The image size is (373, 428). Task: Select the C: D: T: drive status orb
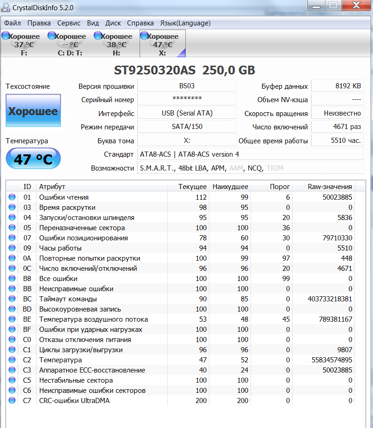pos(52,36)
